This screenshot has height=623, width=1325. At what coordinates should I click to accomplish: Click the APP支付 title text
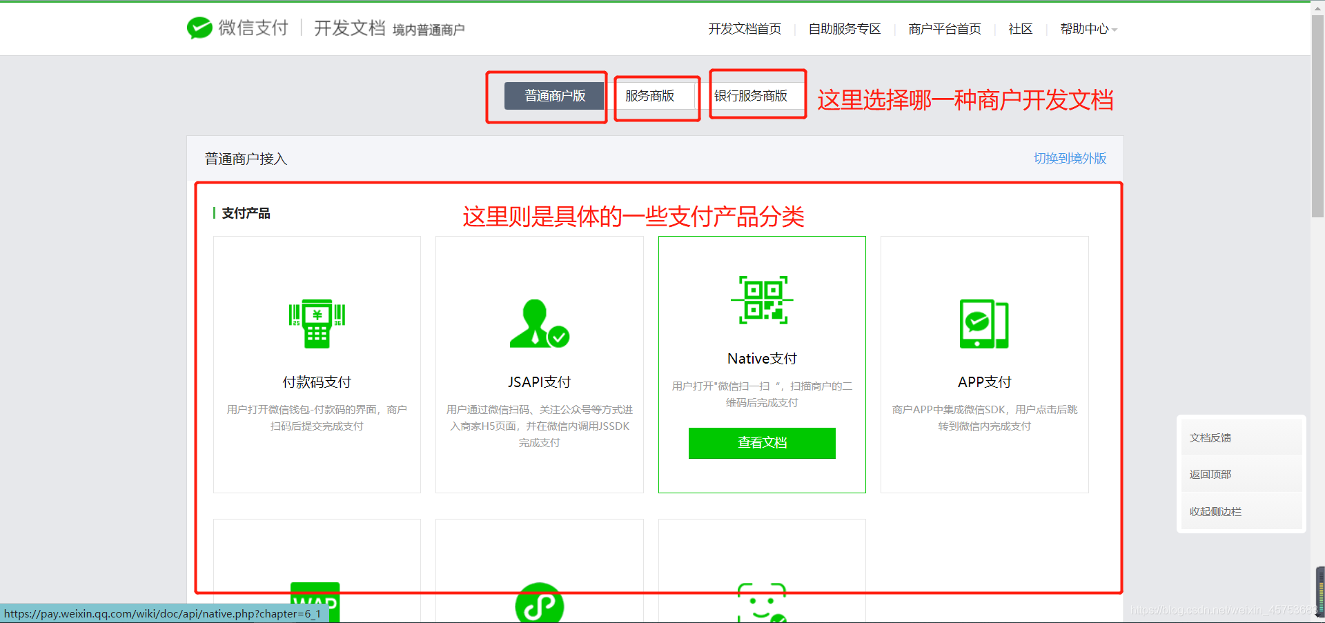(984, 382)
